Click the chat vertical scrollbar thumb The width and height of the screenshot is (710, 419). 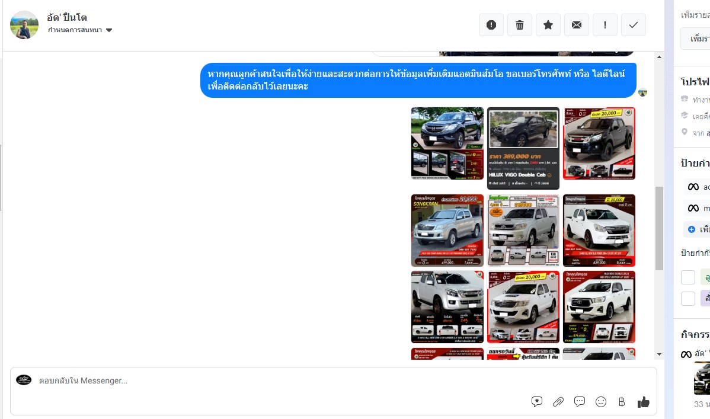pos(659,228)
